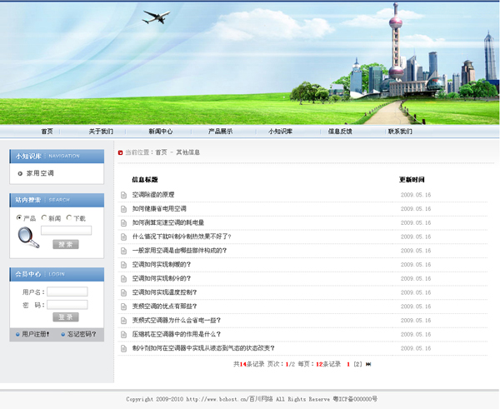
Task: Open the 关于我们 navigation menu item
Action: 101,132
